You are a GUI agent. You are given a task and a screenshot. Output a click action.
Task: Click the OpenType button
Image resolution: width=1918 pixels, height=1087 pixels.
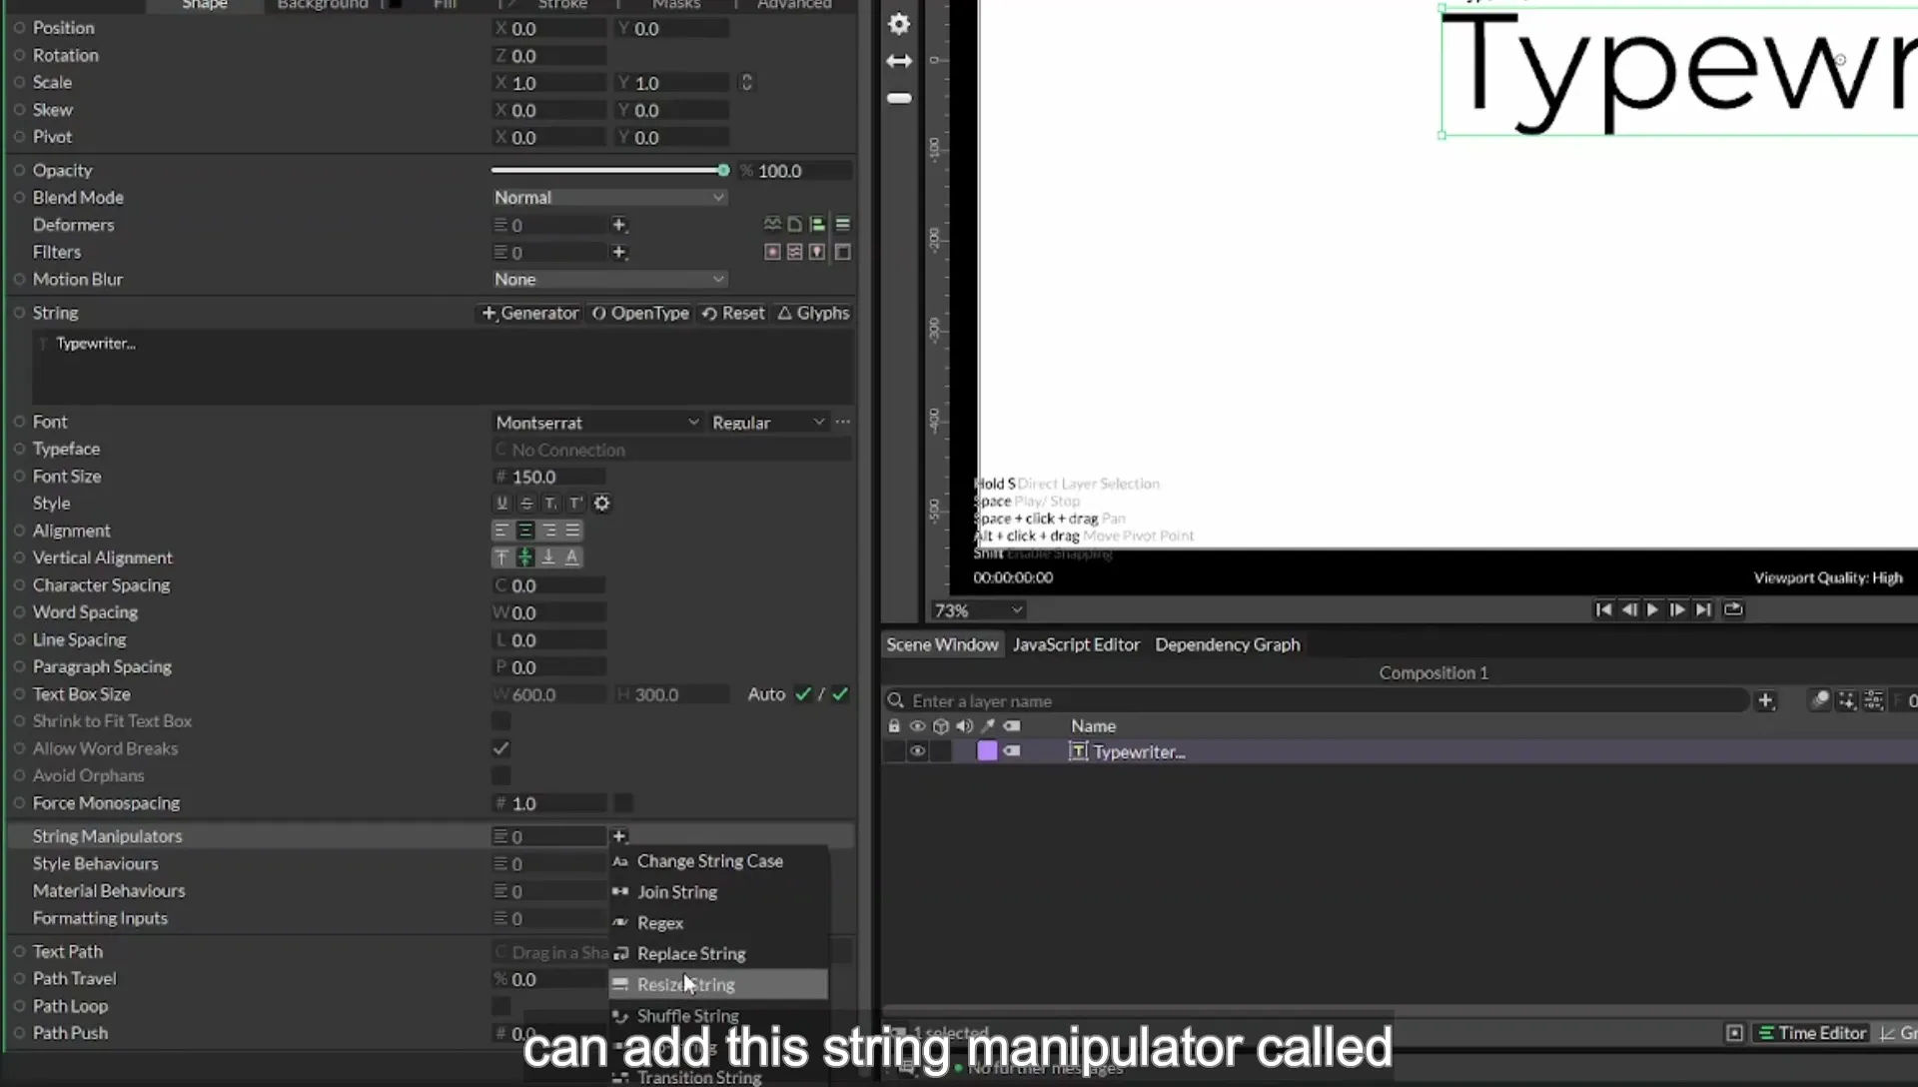click(x=640, y=314)
